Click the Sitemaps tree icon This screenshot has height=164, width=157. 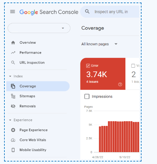13,96
